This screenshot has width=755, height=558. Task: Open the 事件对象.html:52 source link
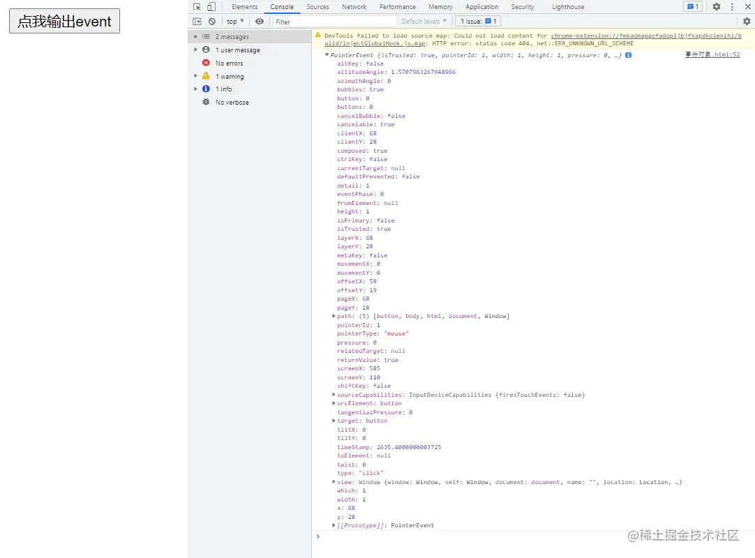click(712, 54)
